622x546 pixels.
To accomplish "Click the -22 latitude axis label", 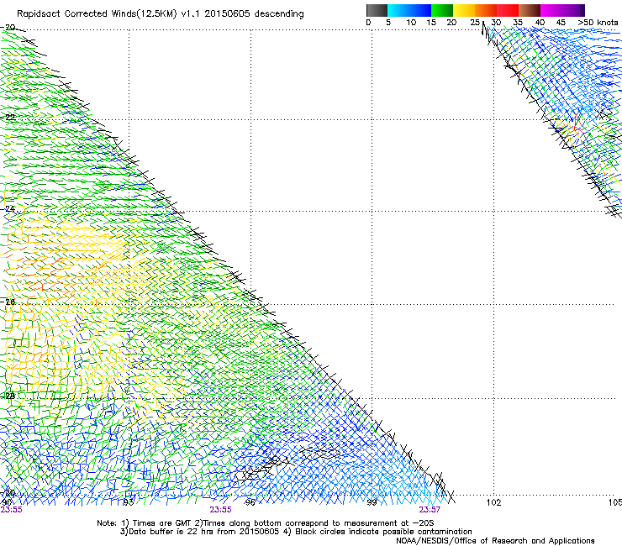I will [8, 118].
